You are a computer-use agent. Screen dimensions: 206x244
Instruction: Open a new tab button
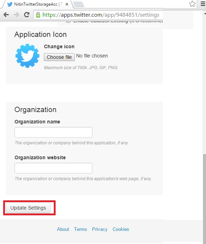pyautogui.click(x=79, y=4)
